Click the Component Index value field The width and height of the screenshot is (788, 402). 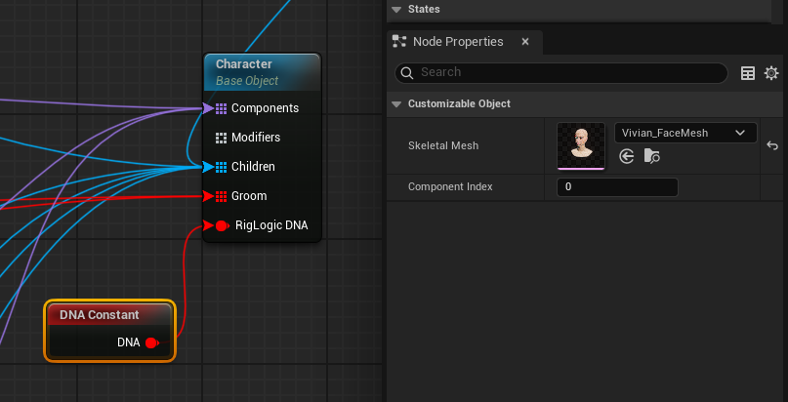[x=617, y=187]
